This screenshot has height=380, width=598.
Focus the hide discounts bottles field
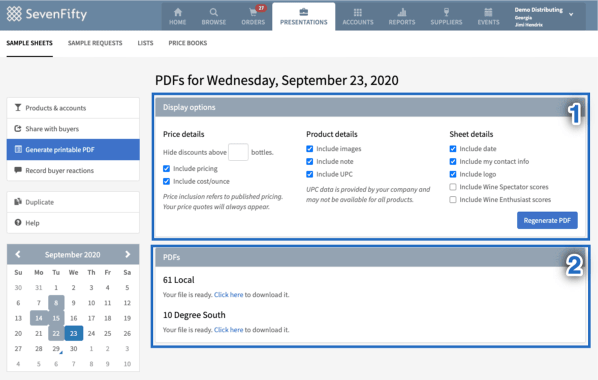coord(238,152)
